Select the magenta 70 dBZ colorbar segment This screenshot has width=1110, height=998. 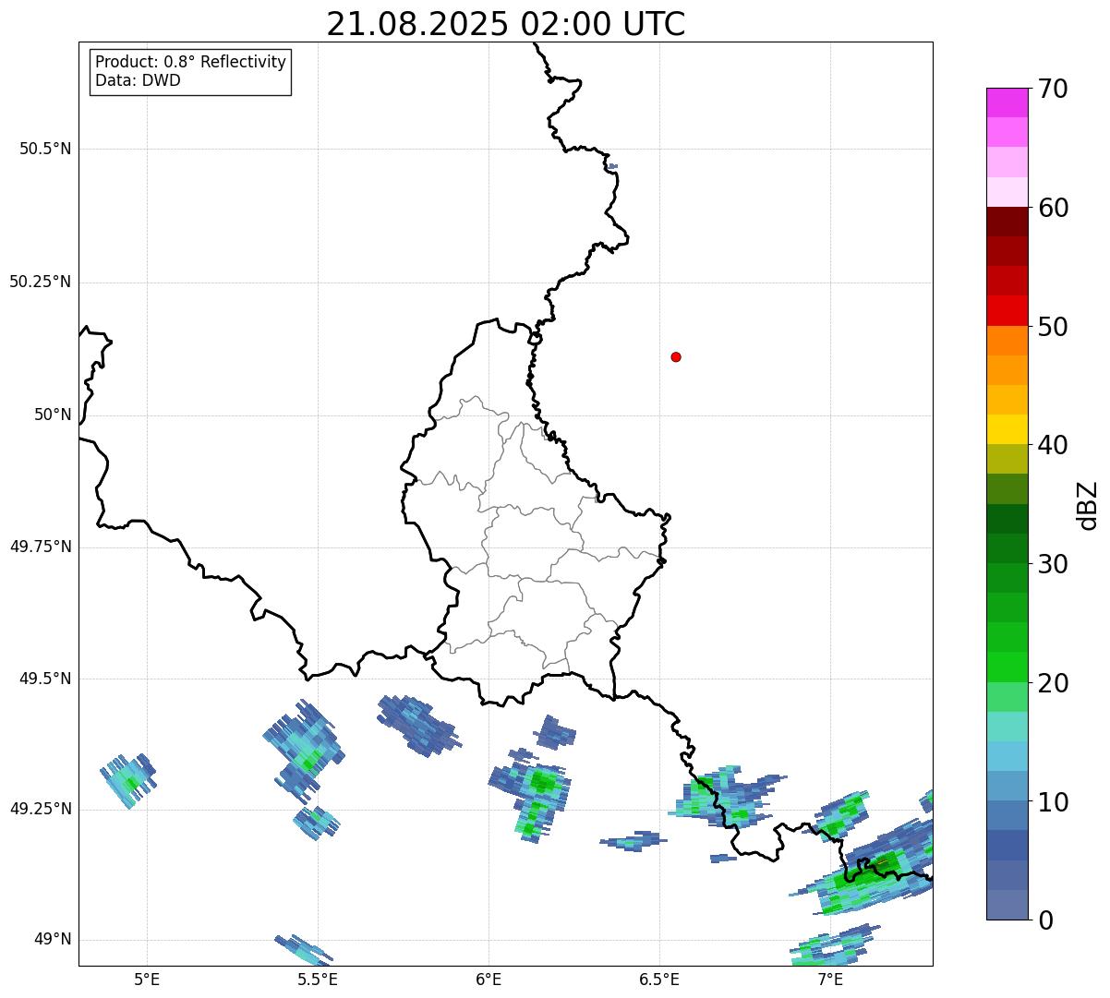pos(1007,102)
